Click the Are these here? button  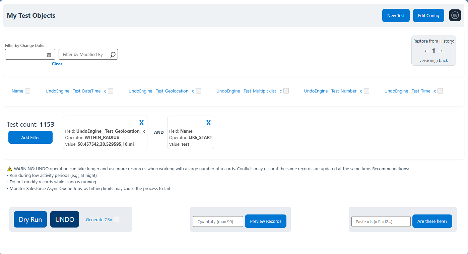[432, 221]
